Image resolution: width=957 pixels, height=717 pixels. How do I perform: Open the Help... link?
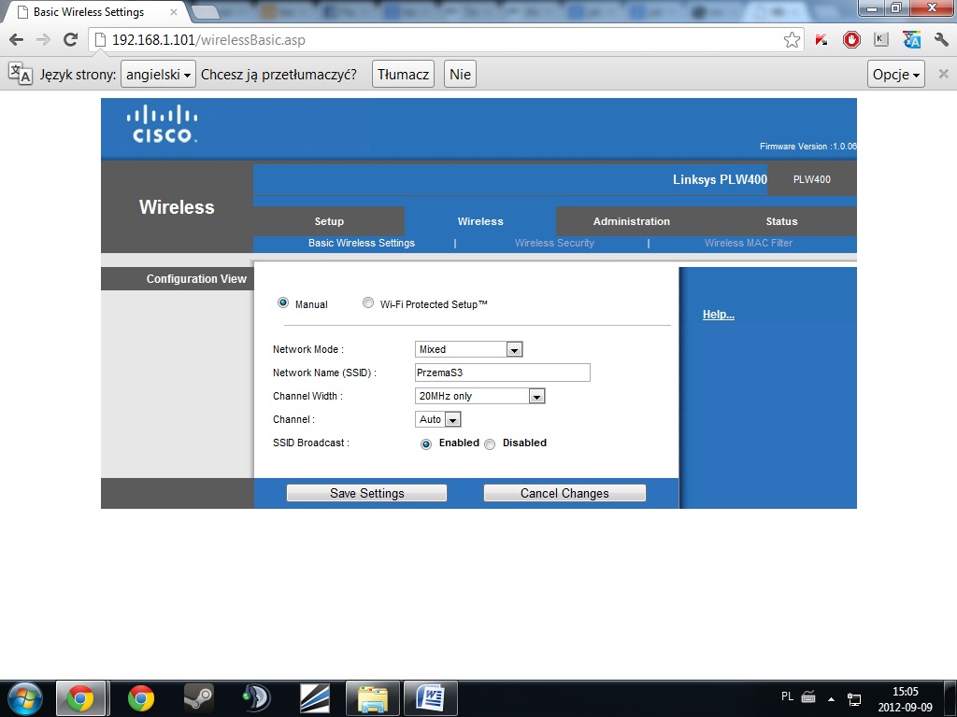719,315
